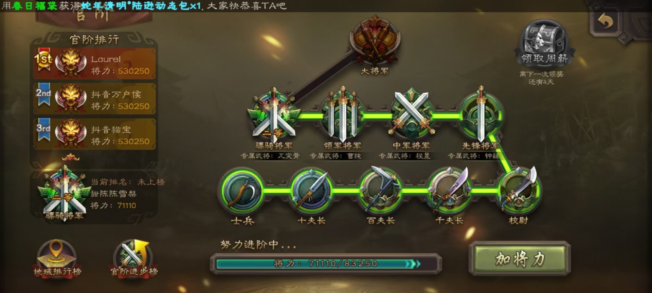652x293 pixels.
Task: Open the 地域排行榜 regional ranking
Action: (57, 258)
